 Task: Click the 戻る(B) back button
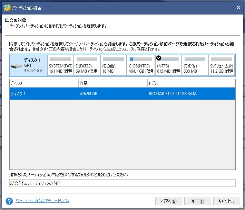(168, 201)
